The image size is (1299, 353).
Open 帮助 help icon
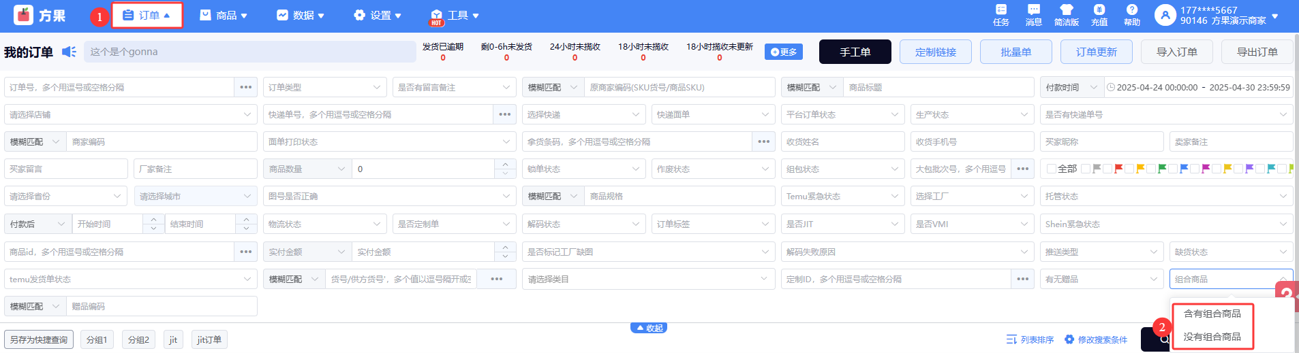[x=1131, y=14]
